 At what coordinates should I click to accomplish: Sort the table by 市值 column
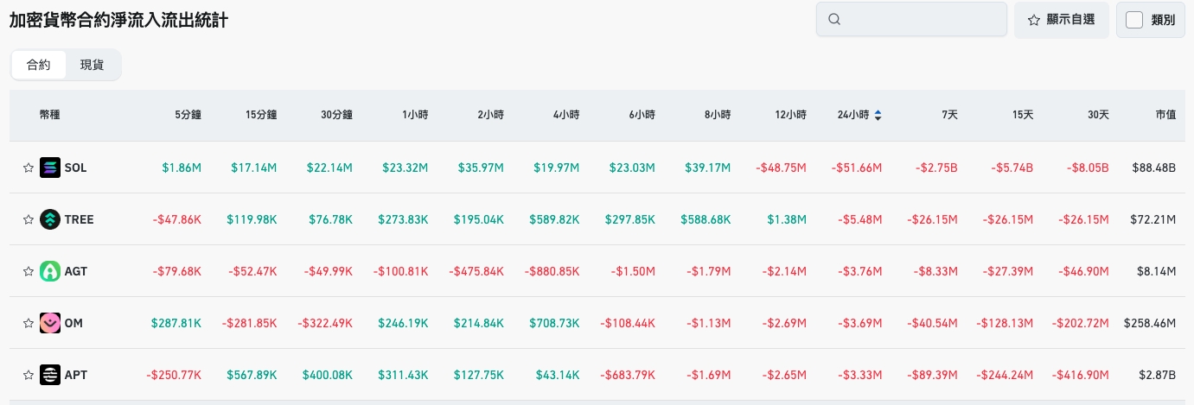(x=1165, y=114)
